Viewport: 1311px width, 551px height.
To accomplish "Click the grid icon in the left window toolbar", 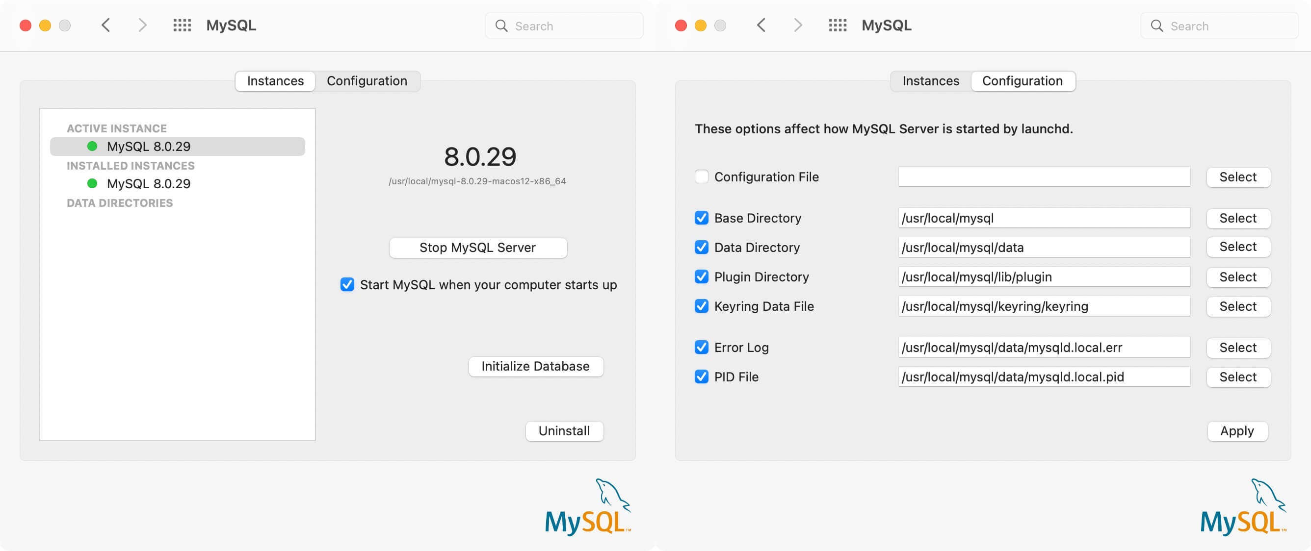I will coord(182,25).
